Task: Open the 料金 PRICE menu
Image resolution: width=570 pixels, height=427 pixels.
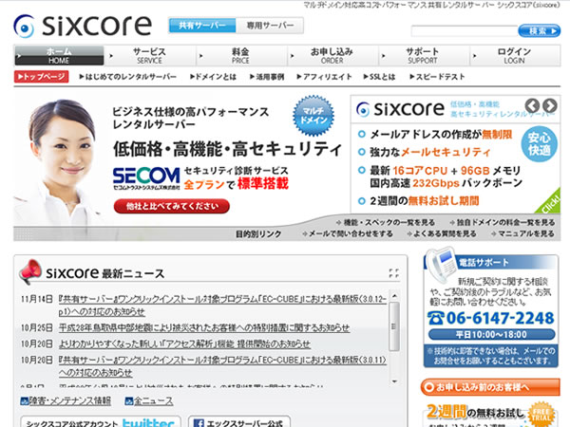Action: [x=240, y=56]
